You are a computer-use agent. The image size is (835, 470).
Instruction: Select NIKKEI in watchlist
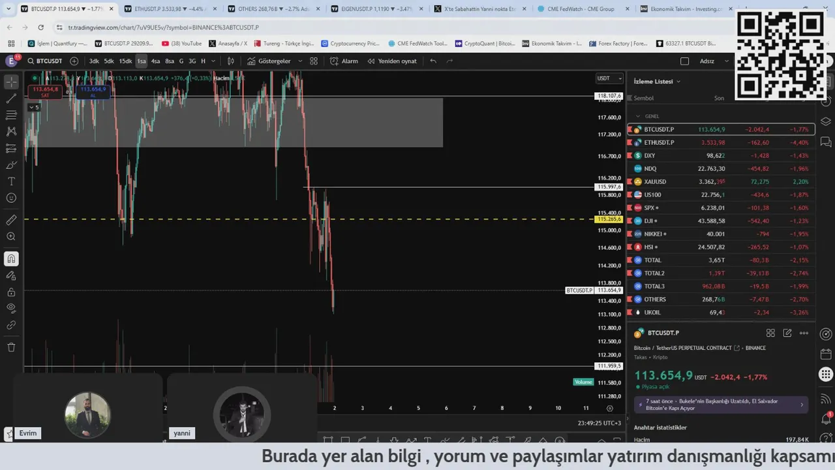pyautogui.click(x=721, y=234)
